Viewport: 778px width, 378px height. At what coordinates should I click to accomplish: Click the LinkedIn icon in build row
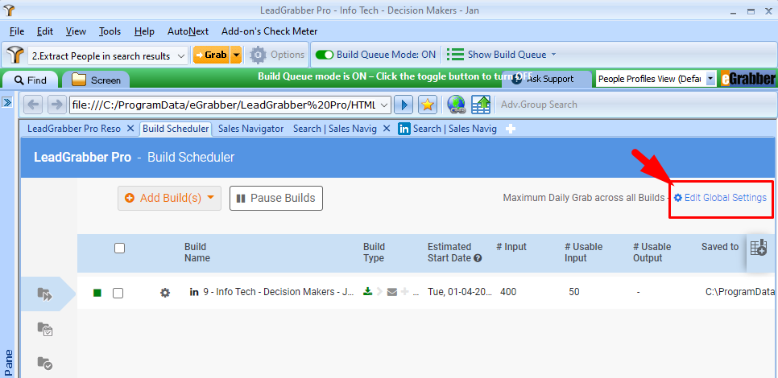click(194, 292)
